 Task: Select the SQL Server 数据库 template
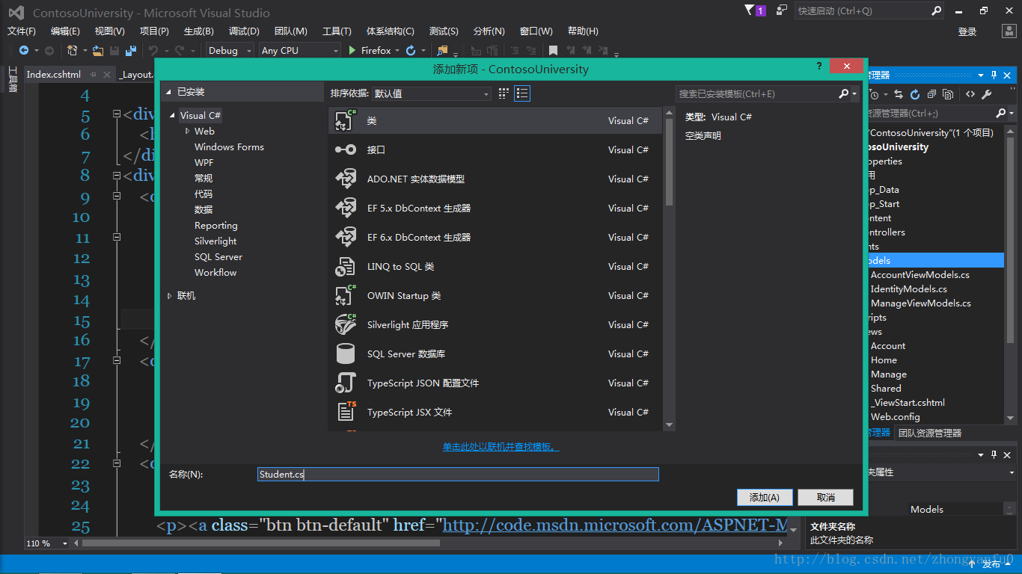pyautogui.click(x=495, y=354)
